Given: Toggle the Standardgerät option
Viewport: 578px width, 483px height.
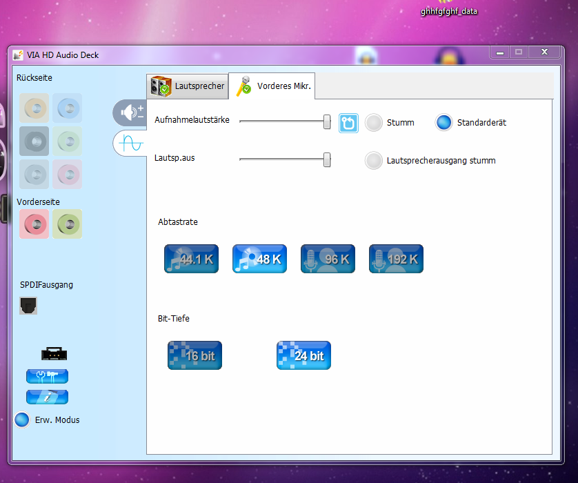Looking at the screenshot, I should pyautogui.click(x=444, y=123).
